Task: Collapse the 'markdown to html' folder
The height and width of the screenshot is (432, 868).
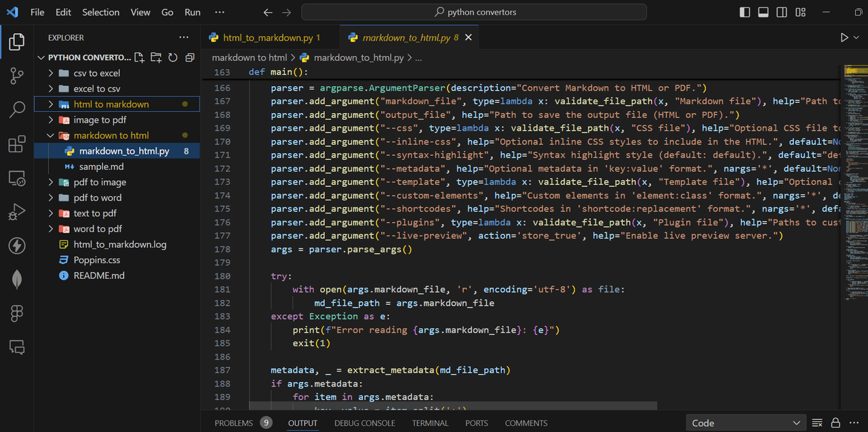Action: coord(111,135)
